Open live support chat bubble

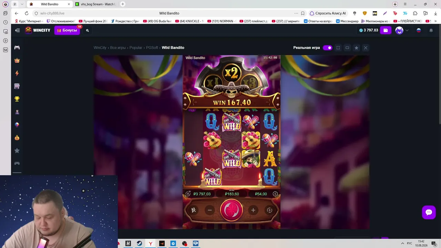click(x=429, y=212)
